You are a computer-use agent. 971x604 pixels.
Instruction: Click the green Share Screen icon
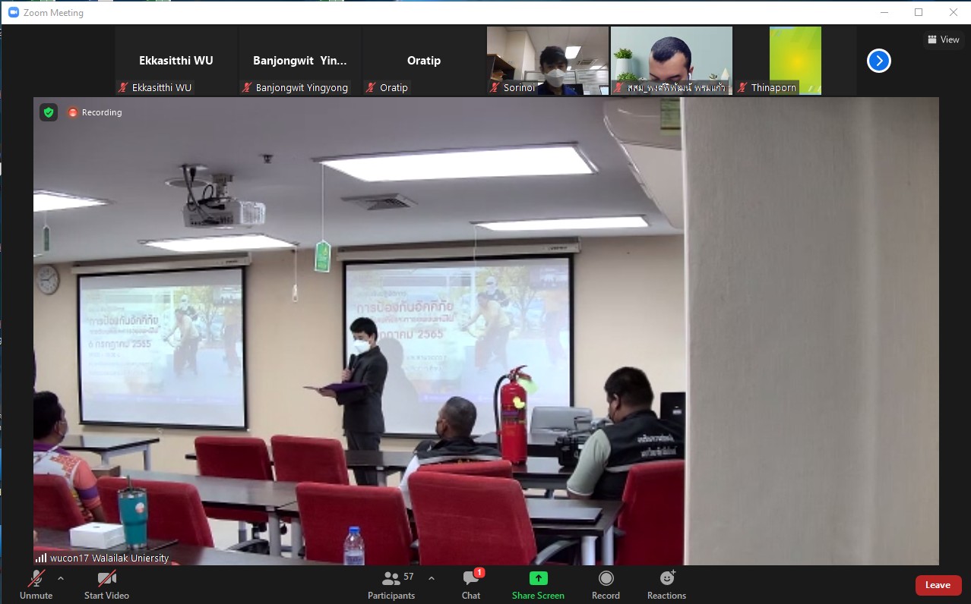pyautogui.click(x=538, y=579)
